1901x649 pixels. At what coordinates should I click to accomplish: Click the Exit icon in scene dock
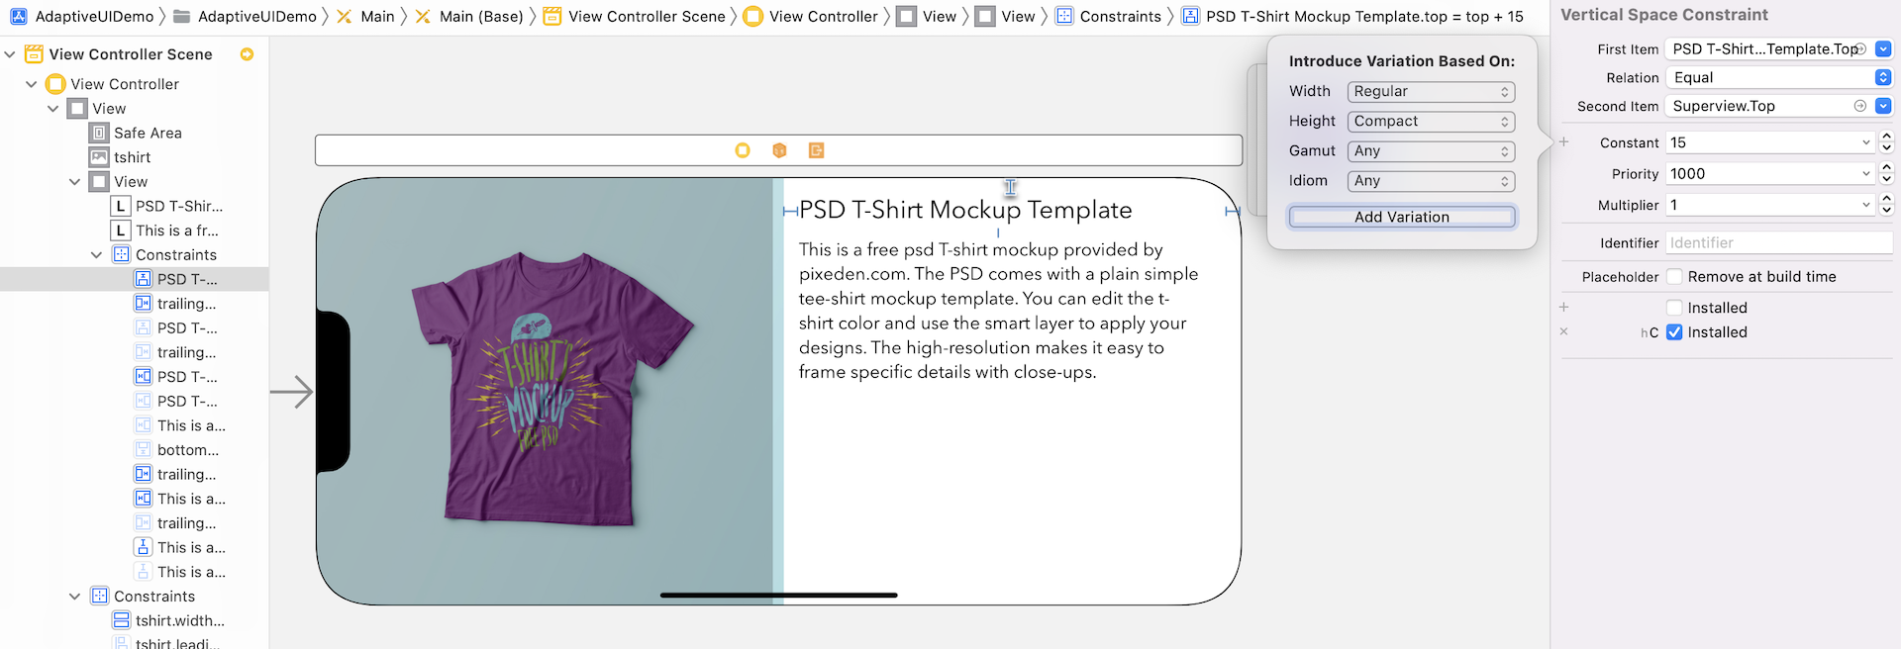coord(816,150)
